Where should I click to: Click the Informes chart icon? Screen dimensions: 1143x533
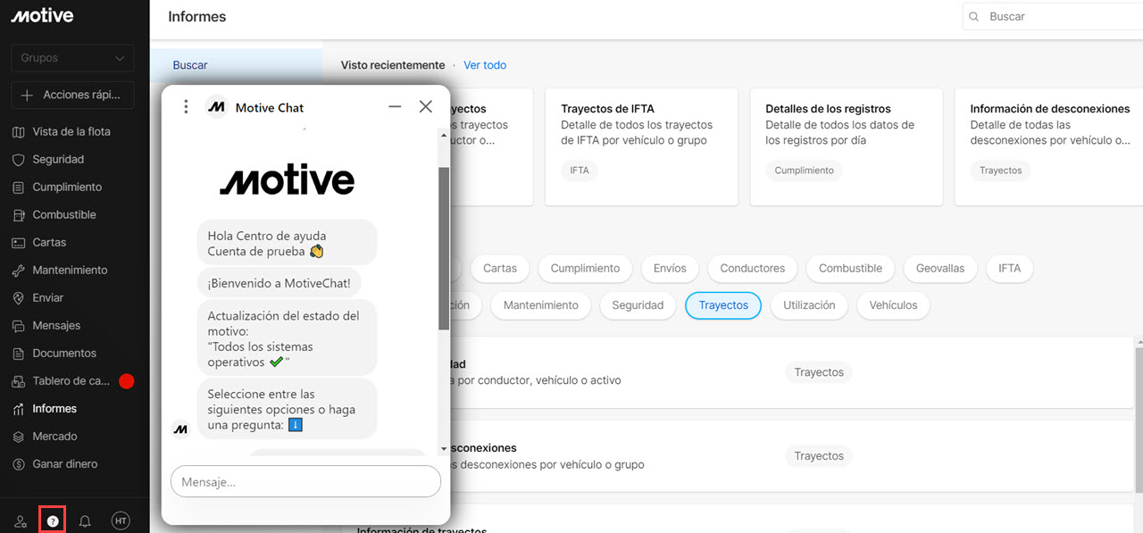pos(18,409)
